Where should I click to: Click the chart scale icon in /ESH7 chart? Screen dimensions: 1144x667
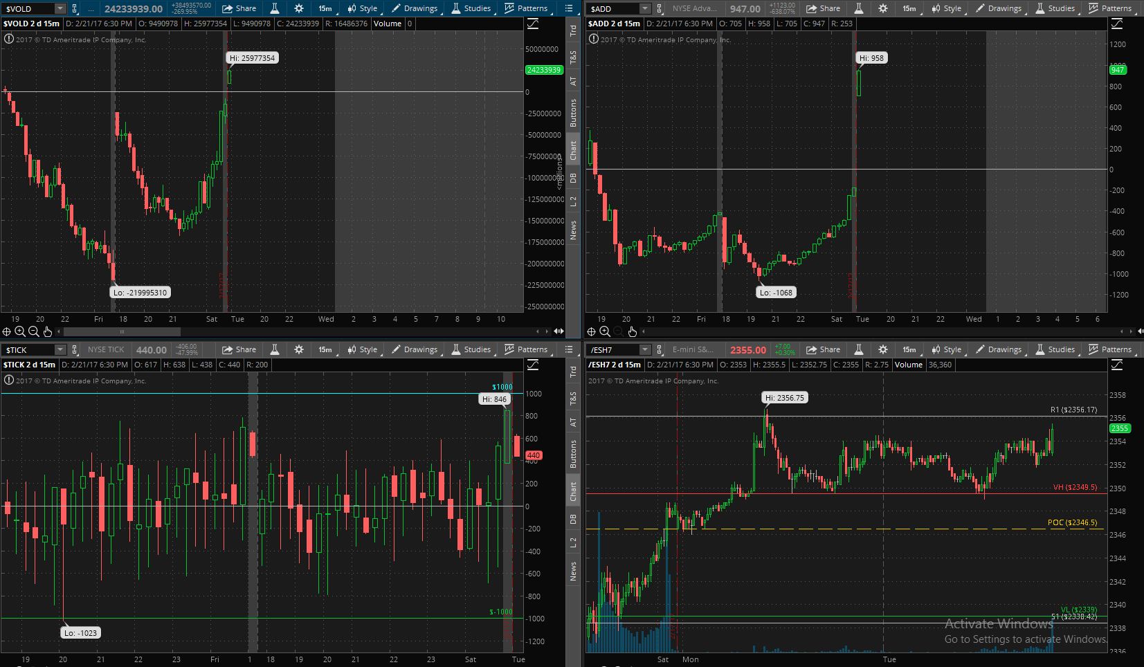coord(1117,365)
